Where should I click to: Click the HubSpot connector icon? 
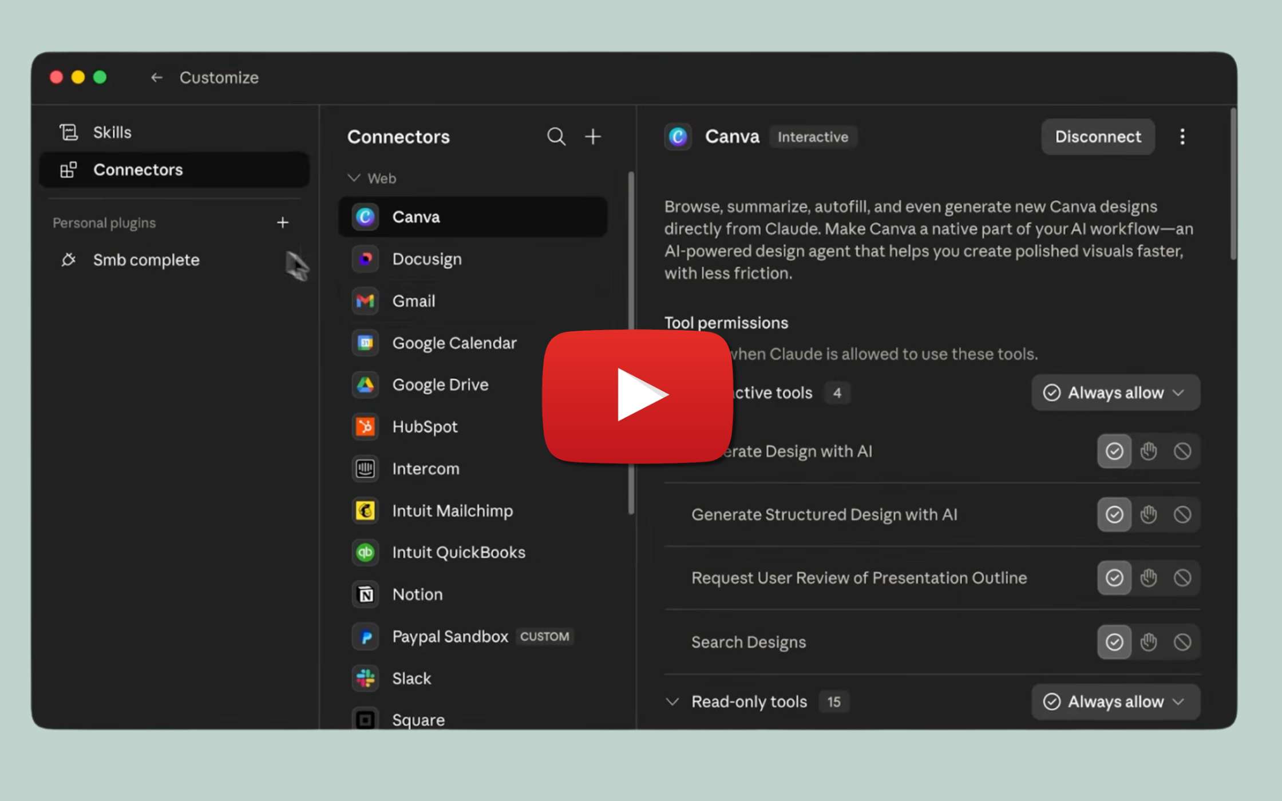point(365,427)
